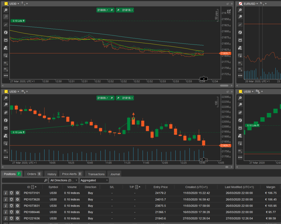The image size is (281, 224).
Task: Open gear settings for position PID1221636
Action: (x=17, y=218)
